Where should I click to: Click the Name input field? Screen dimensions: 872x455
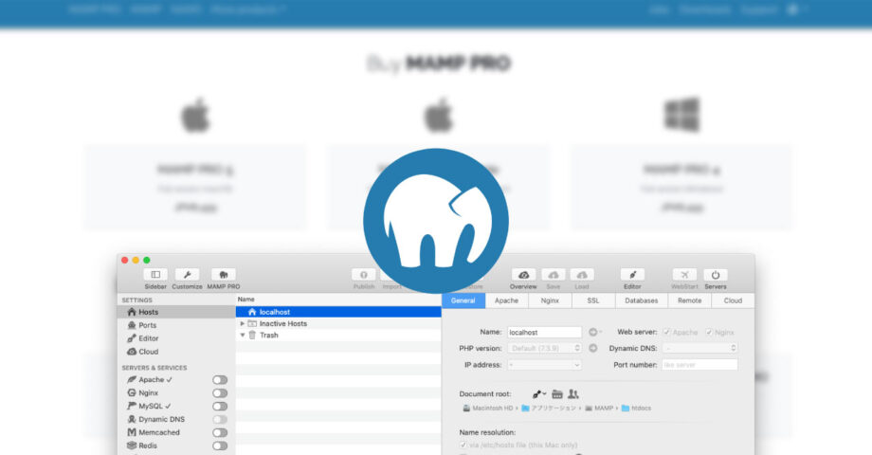click(x=544, y=333)
